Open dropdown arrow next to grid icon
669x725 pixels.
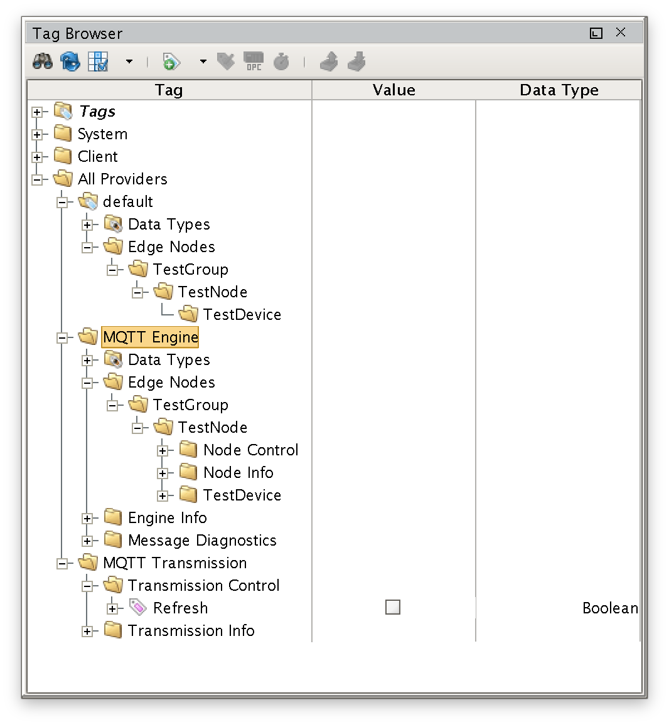click(129, 61)
